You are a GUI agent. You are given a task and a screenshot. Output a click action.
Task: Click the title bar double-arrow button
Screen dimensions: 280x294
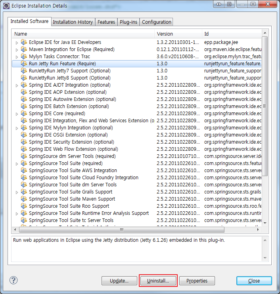point(219,4)
